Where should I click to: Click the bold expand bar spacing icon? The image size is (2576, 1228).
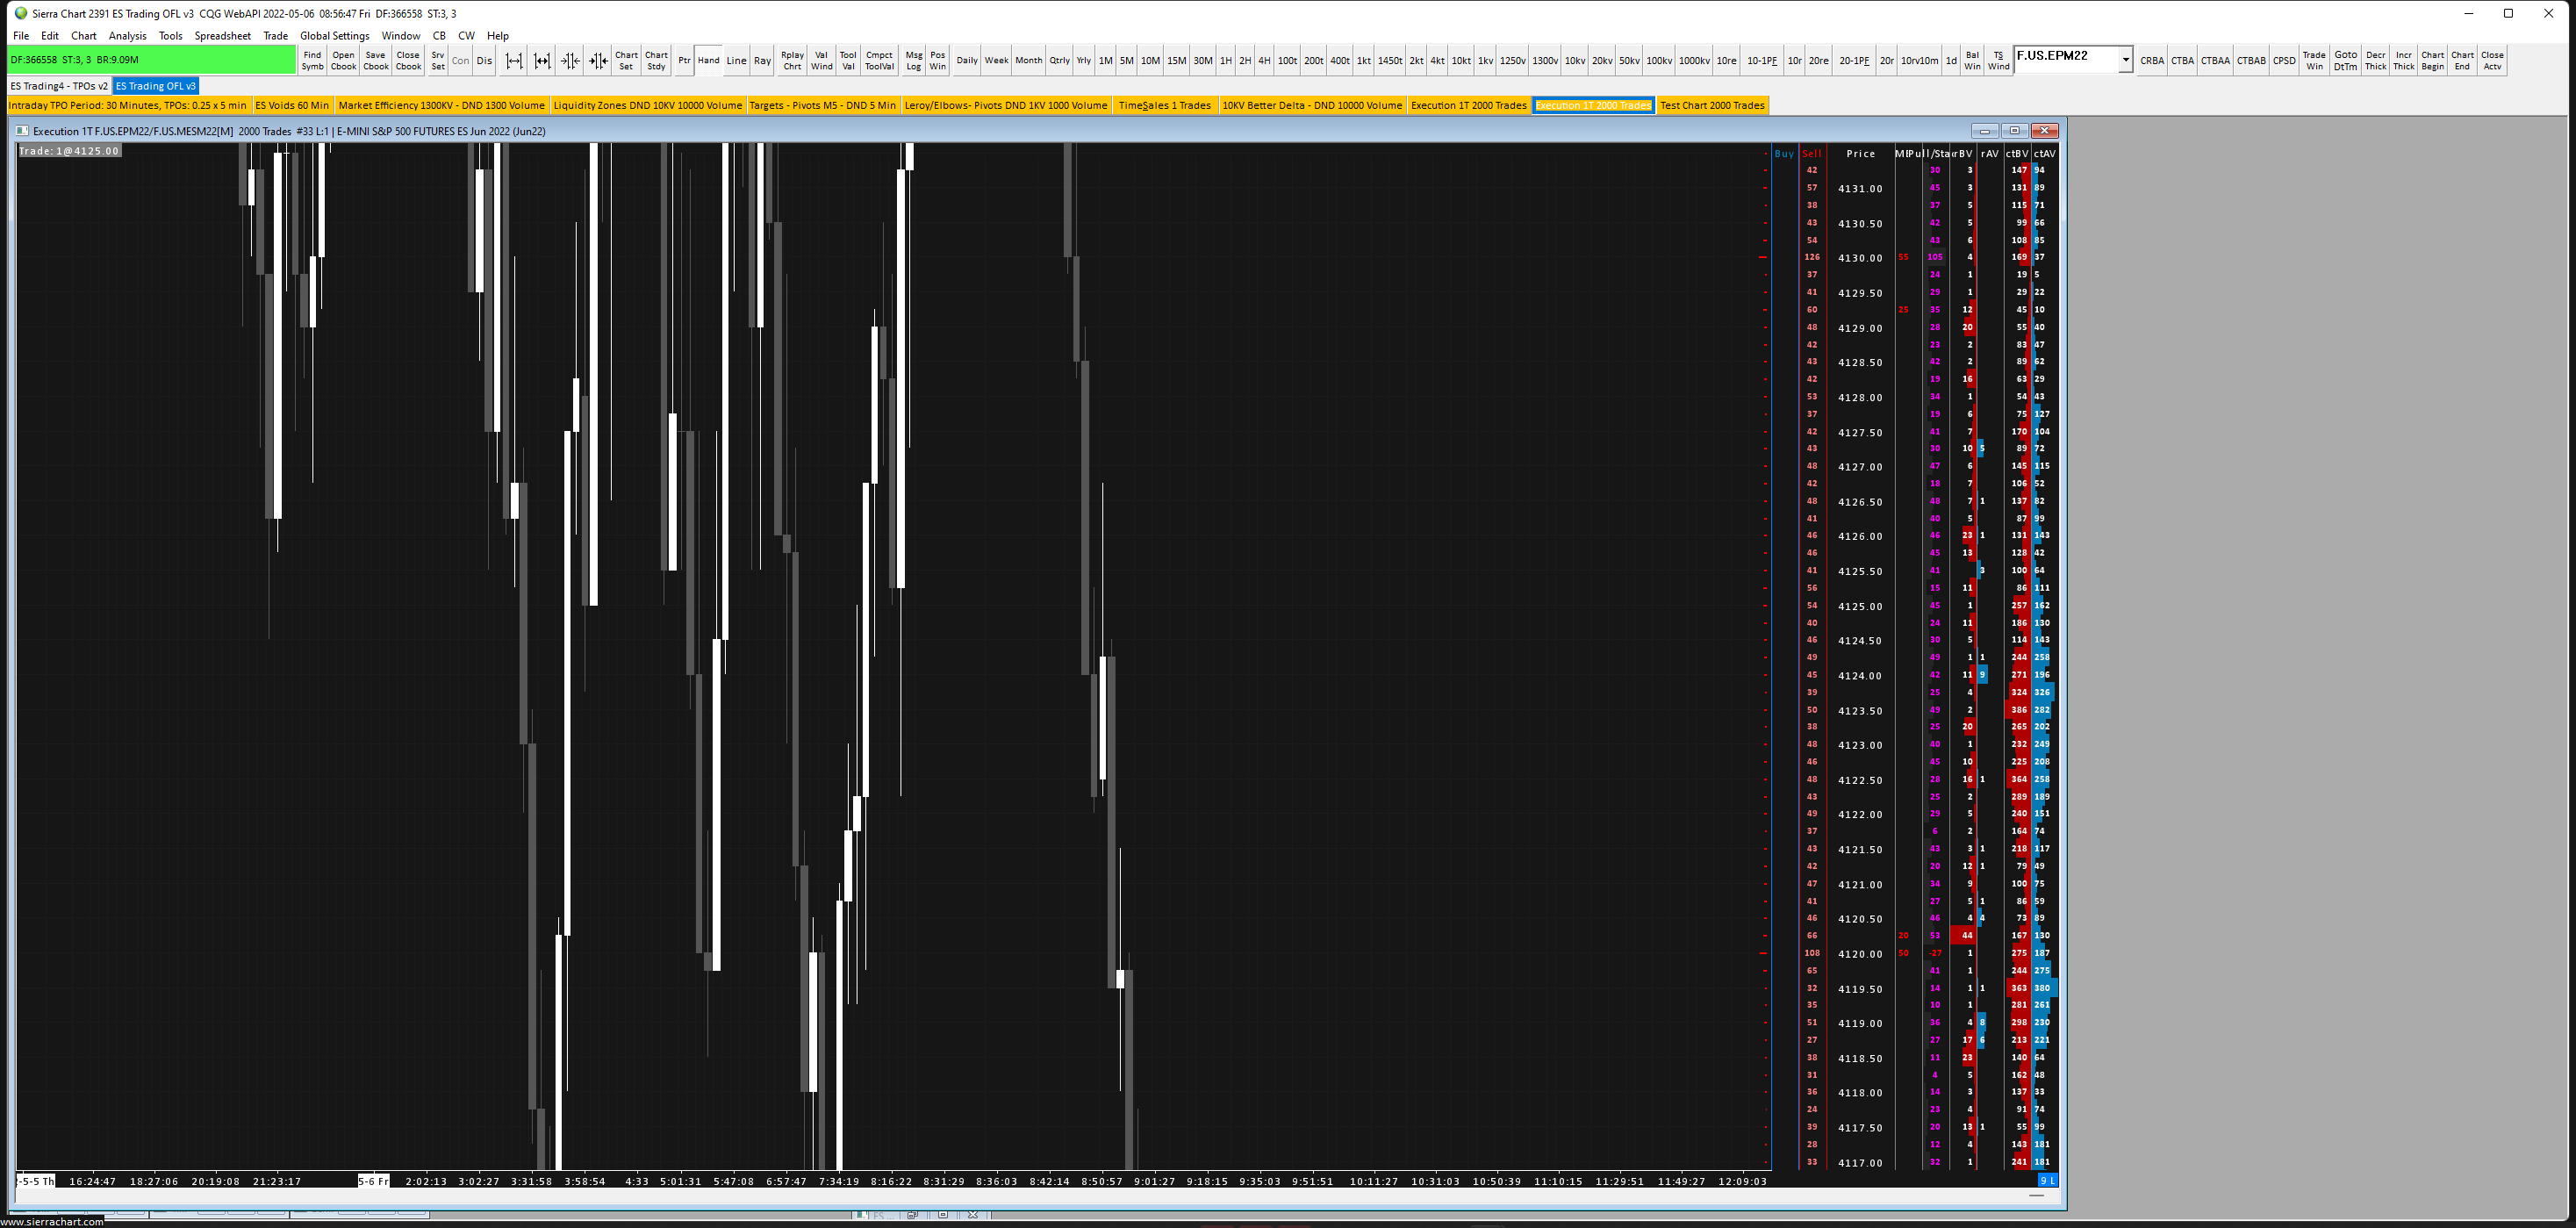[x=542, y=61]
